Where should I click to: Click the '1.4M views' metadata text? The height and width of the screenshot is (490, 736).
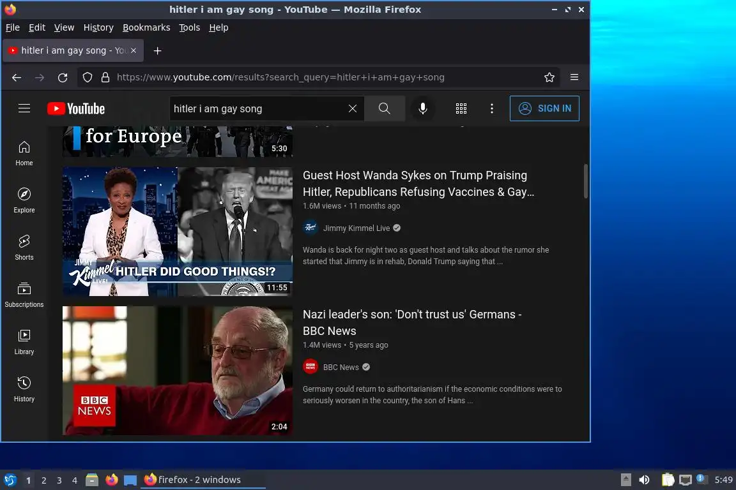[x=322, y=345]
